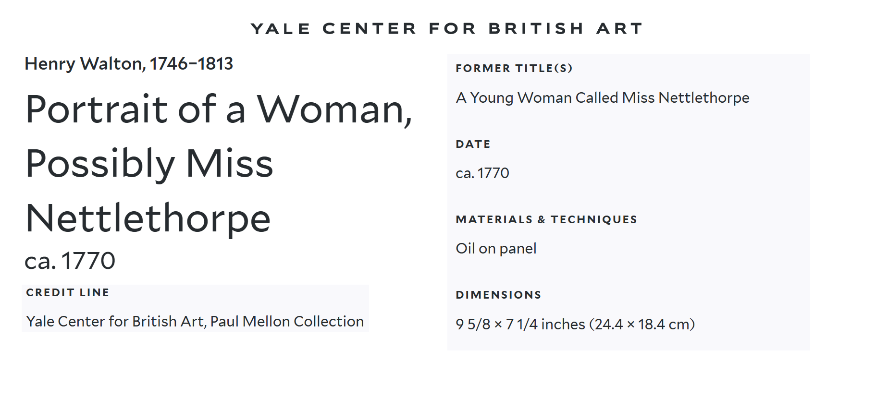Click the DIMENSIONS heading
This screenshot has width=876, height=398.
click(498, 295)
